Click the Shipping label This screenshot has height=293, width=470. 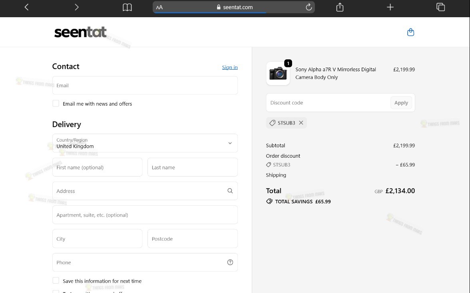[x=276, y=175]
